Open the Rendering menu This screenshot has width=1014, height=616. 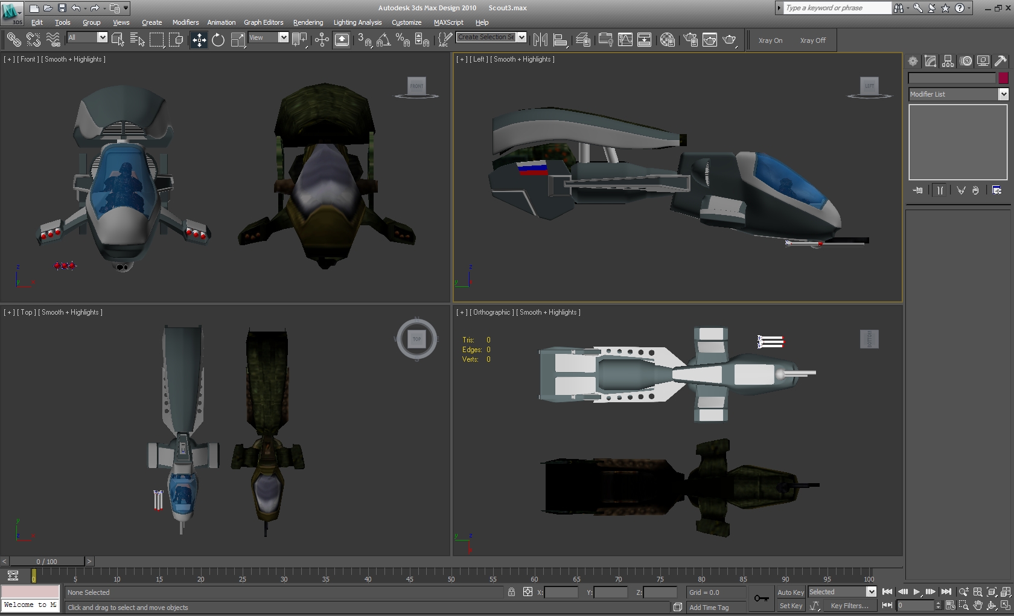click(308, 22)
